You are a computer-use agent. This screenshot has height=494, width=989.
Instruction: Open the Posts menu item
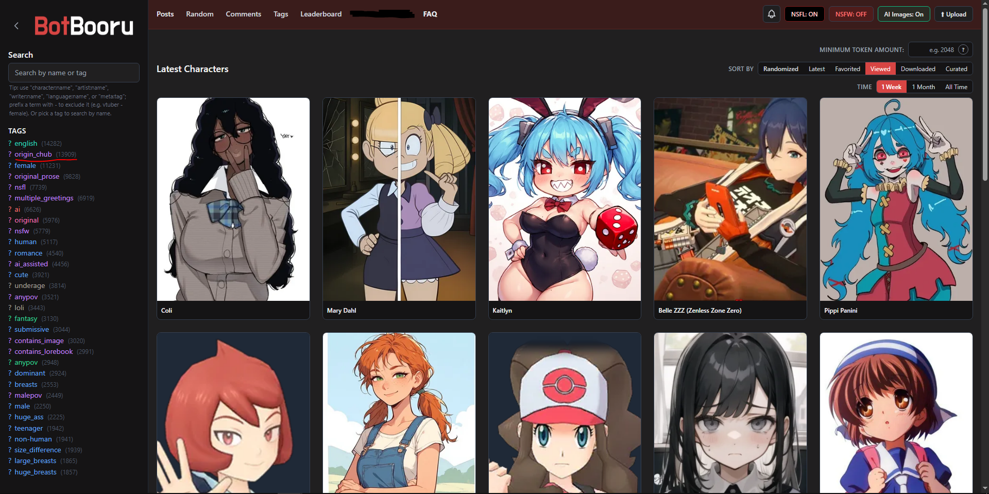pyautogui.click(x=165, y=14)
